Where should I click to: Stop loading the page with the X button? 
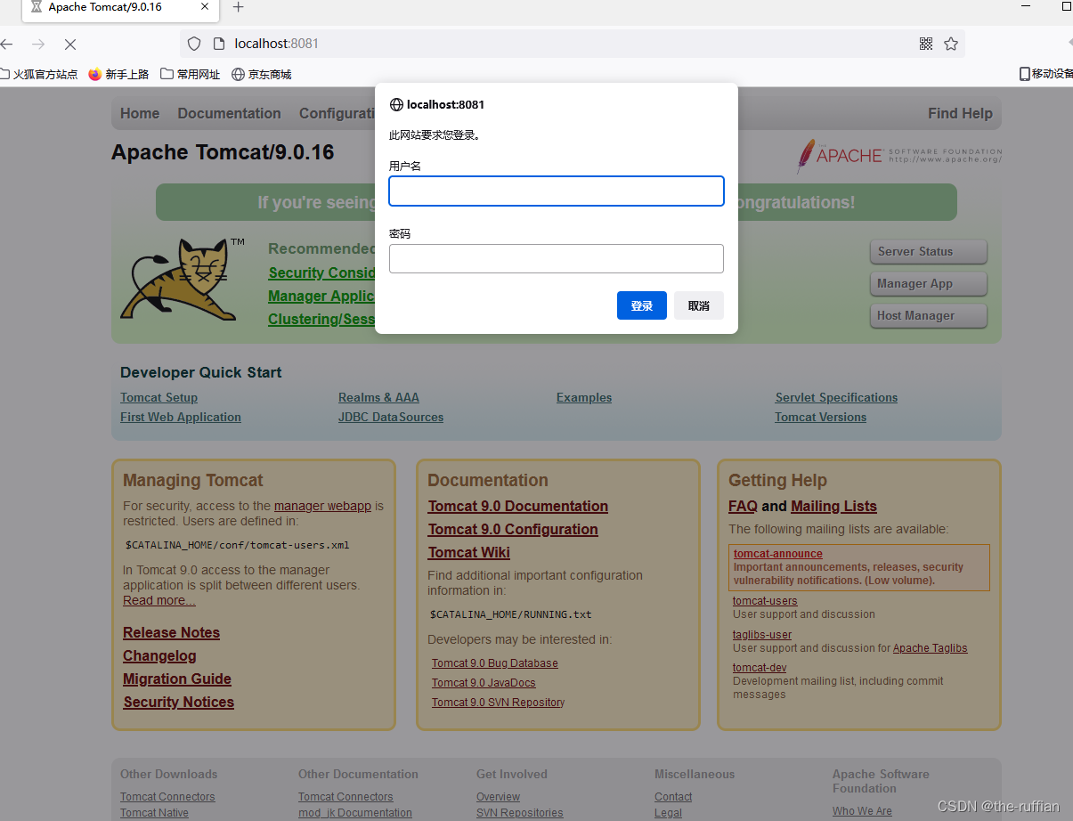tap(70, 44)
